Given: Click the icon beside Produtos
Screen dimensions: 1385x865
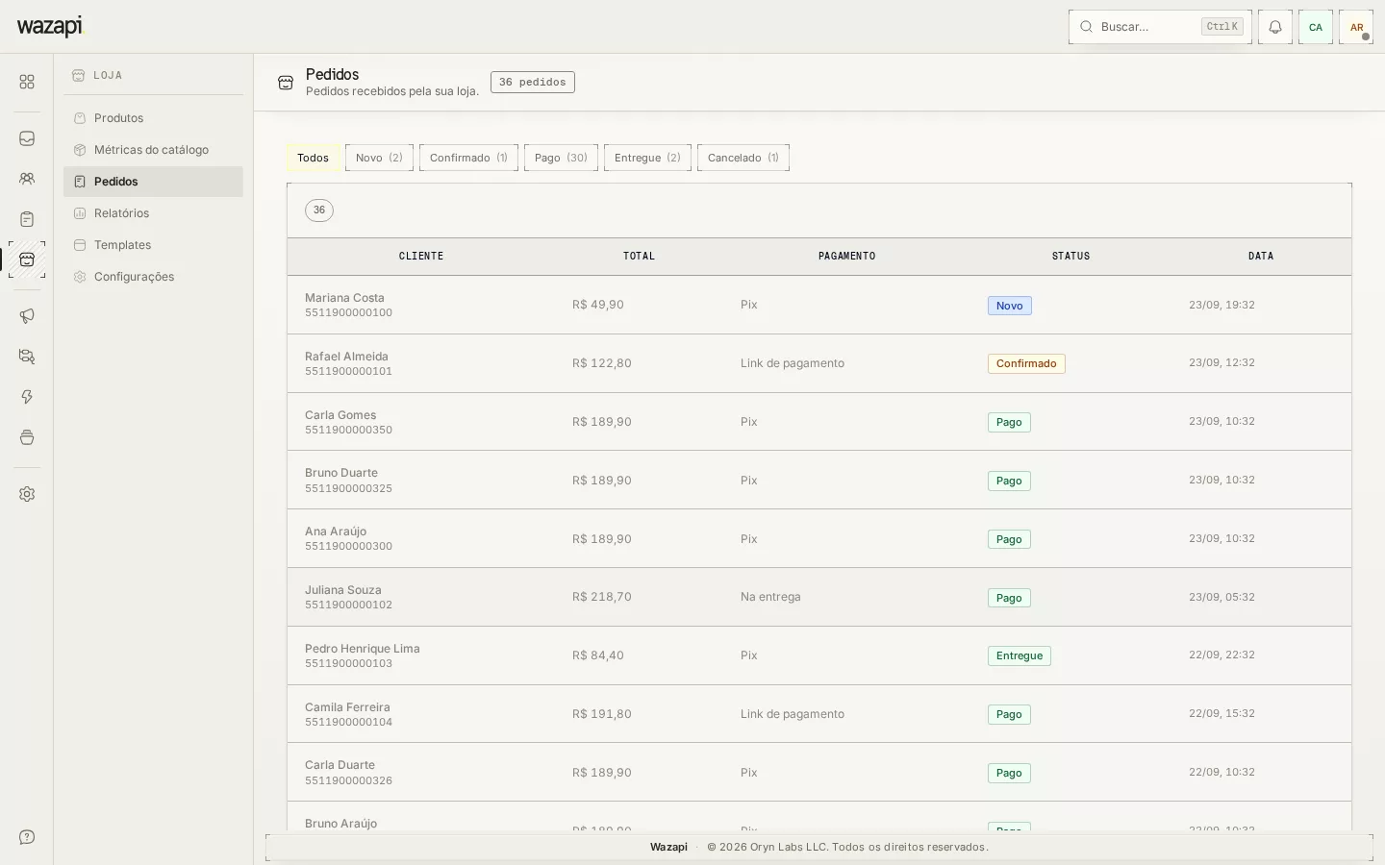Looking at the screenshot, I should 80,118.
